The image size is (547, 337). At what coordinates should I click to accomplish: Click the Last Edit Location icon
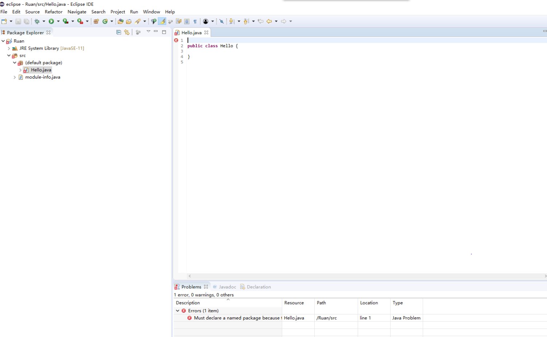pos(260,21)
